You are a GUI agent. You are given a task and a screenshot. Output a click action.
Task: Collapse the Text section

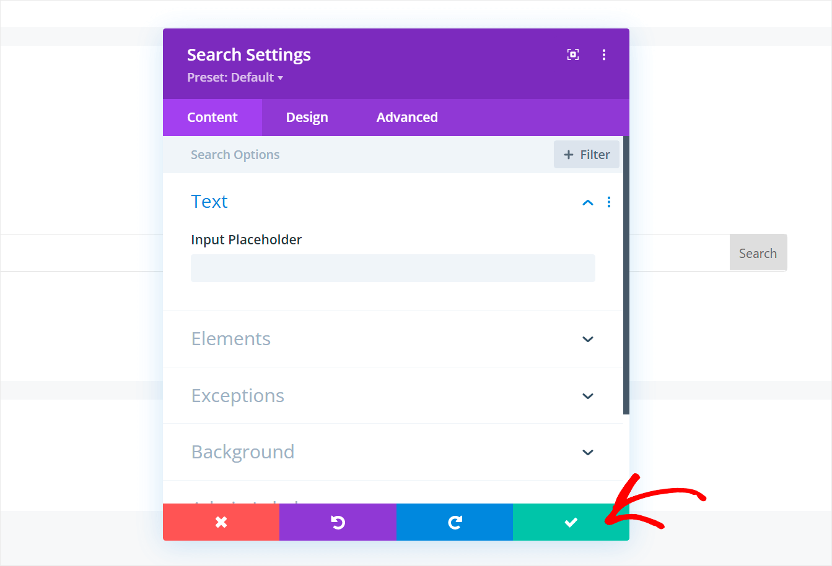(x=587, y=202)
